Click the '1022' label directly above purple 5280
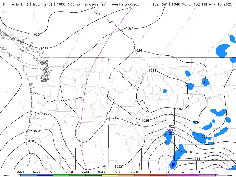 pyautogui.click(x=171, y=127)
